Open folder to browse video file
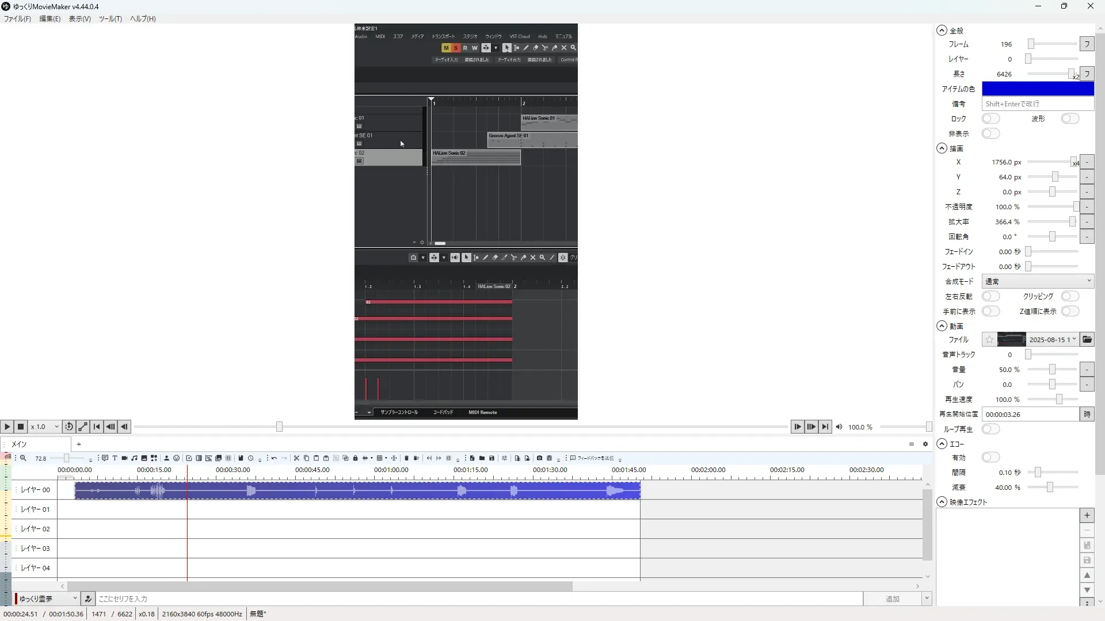This screenshot has width=1105, height=621. [x=1087, y=340]
